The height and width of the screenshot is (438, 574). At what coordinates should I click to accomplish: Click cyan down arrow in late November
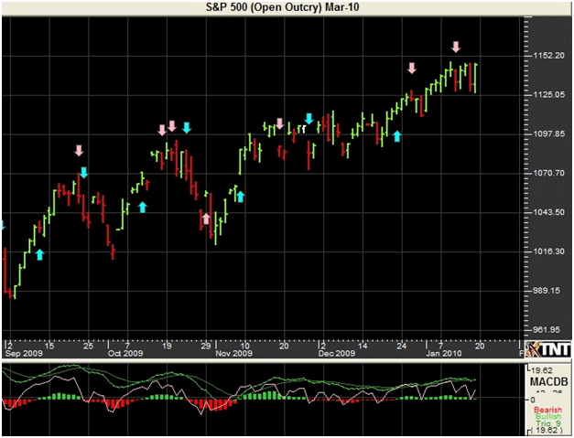pyautogui.click(x=309, y=119)
